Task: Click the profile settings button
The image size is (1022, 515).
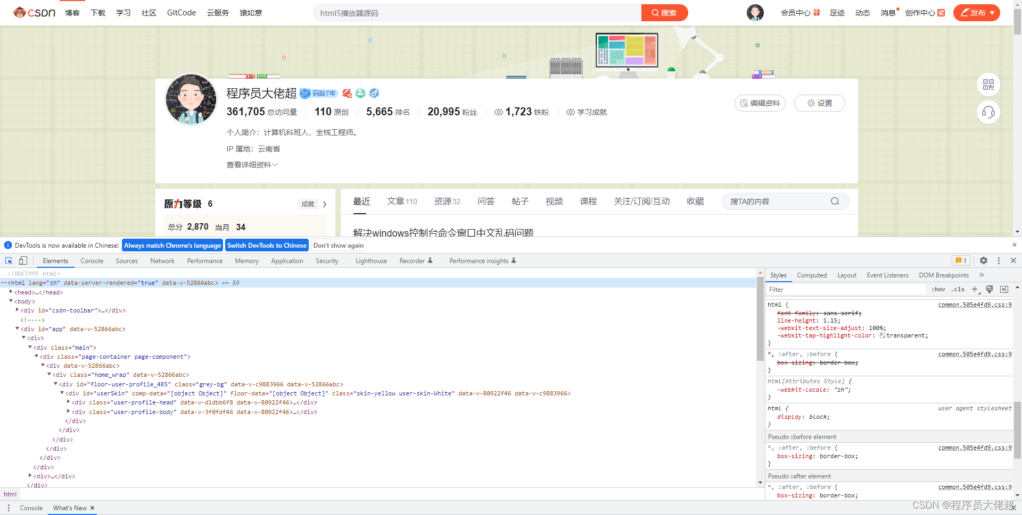Action: 820,103
